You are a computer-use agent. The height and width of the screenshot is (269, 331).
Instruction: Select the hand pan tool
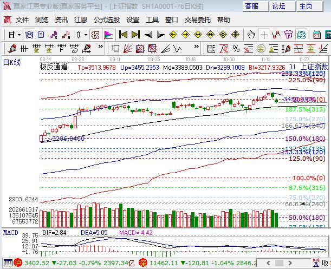[251, 34]
